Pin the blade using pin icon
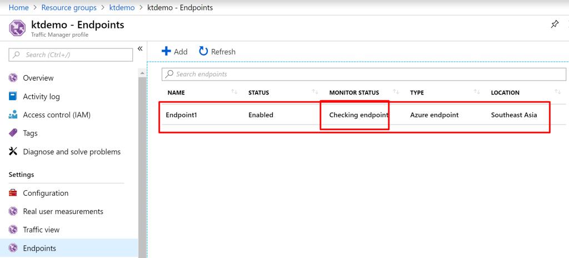The image size is (569, 258). tap(555, 24)
